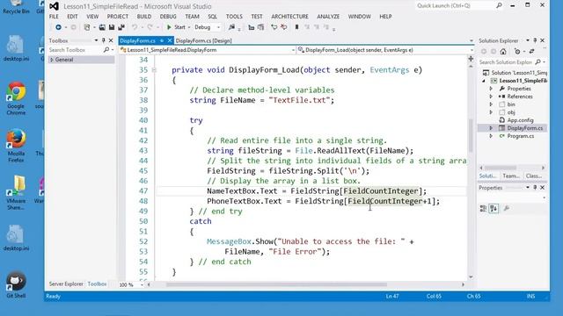Open Toolbox panel window position dropdown
The width and height of the screenshot is (563, 316).
pyautogui.click(x=96, y=40)
